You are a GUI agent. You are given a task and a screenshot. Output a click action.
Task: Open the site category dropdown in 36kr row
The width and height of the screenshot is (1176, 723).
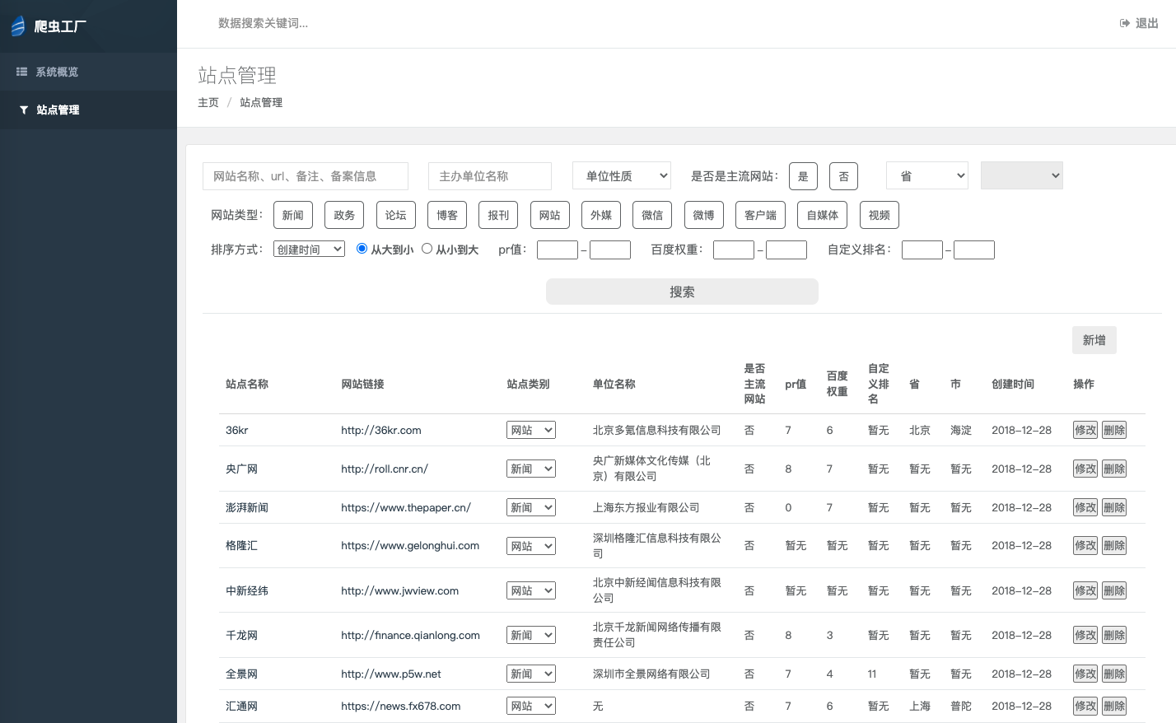(x=531, y=429)
